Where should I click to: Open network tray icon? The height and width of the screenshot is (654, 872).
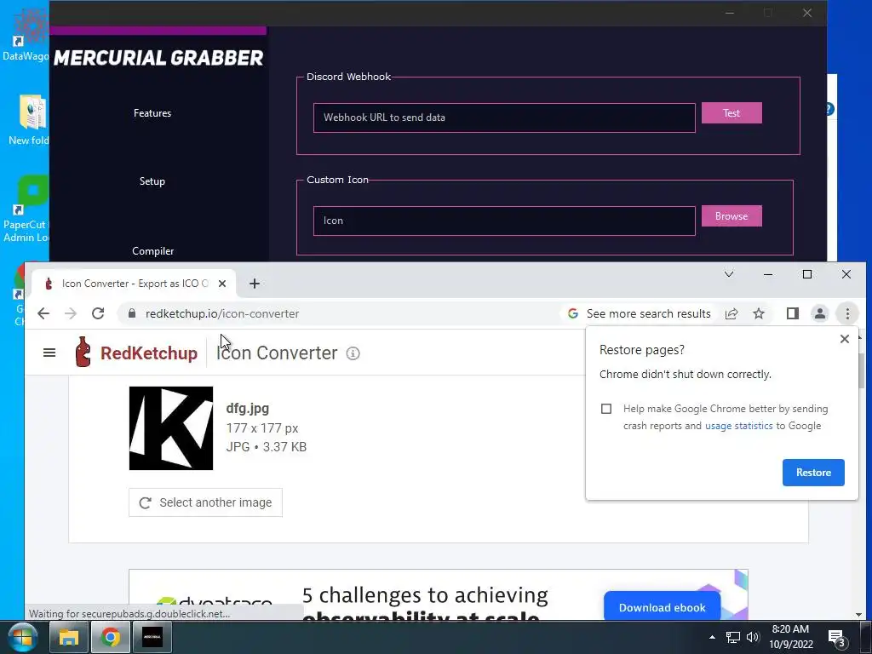(733, 637)
